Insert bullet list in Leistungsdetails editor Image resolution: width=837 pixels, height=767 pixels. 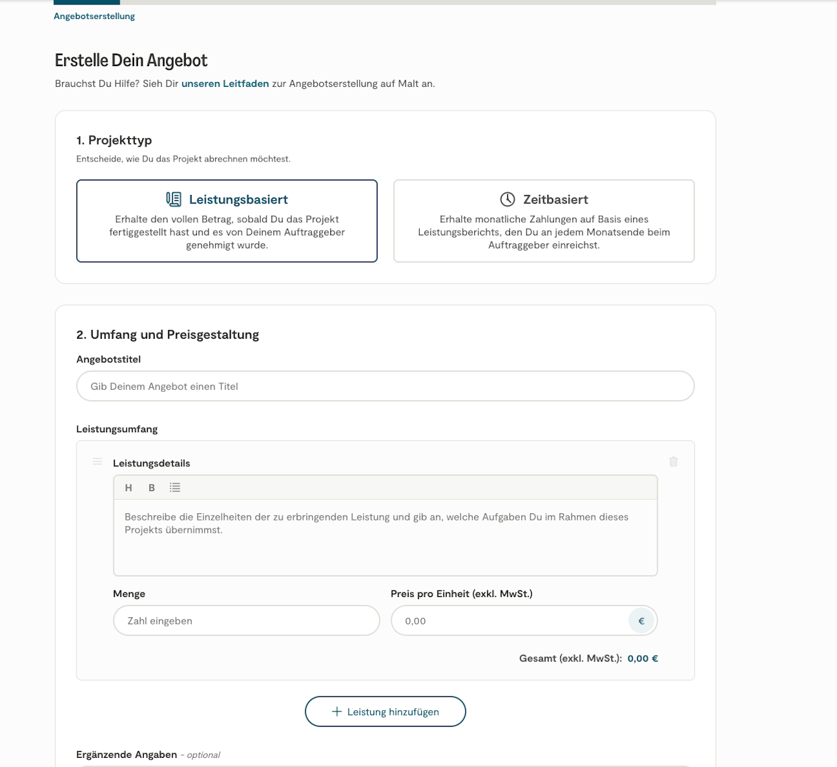point(175,488)
